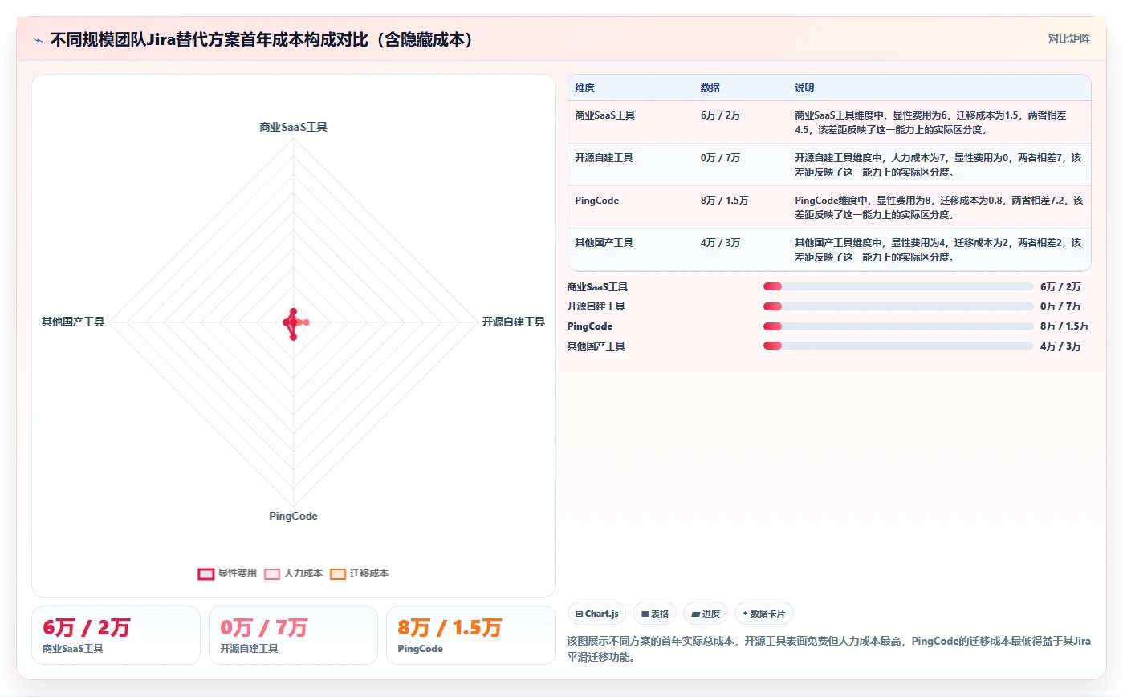Open the 8万 / 1.5万 PingCode stat card
This screenshot has height=697, width=1123.
[470, 635]
